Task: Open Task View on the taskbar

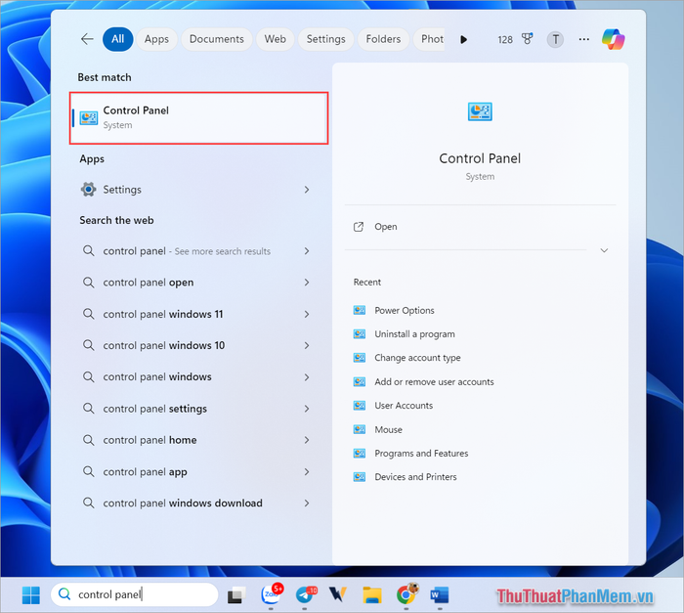Action: coord(236,595)
